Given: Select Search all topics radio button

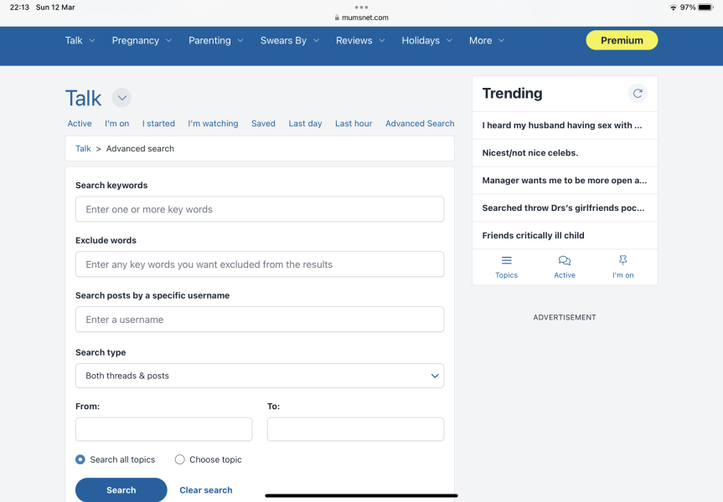Looking at the screenshot, I should 80,459.
